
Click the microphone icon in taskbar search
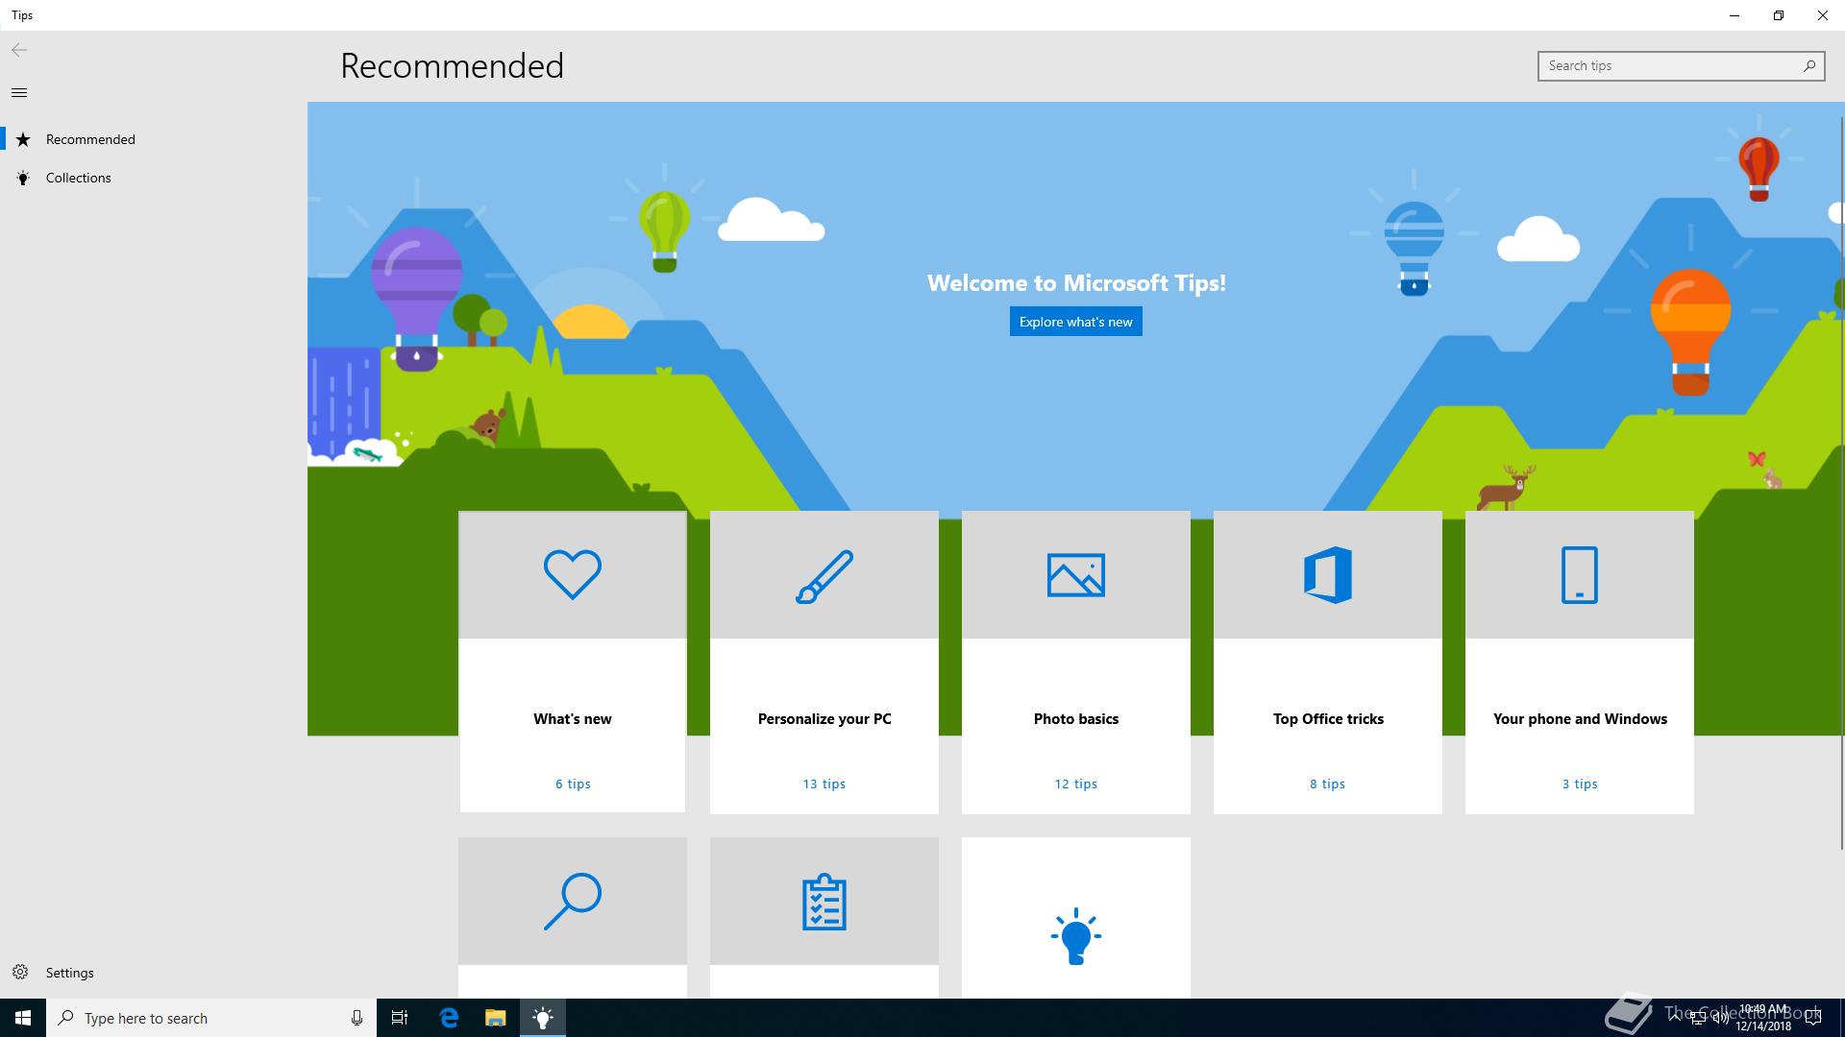coord(357,1018)
